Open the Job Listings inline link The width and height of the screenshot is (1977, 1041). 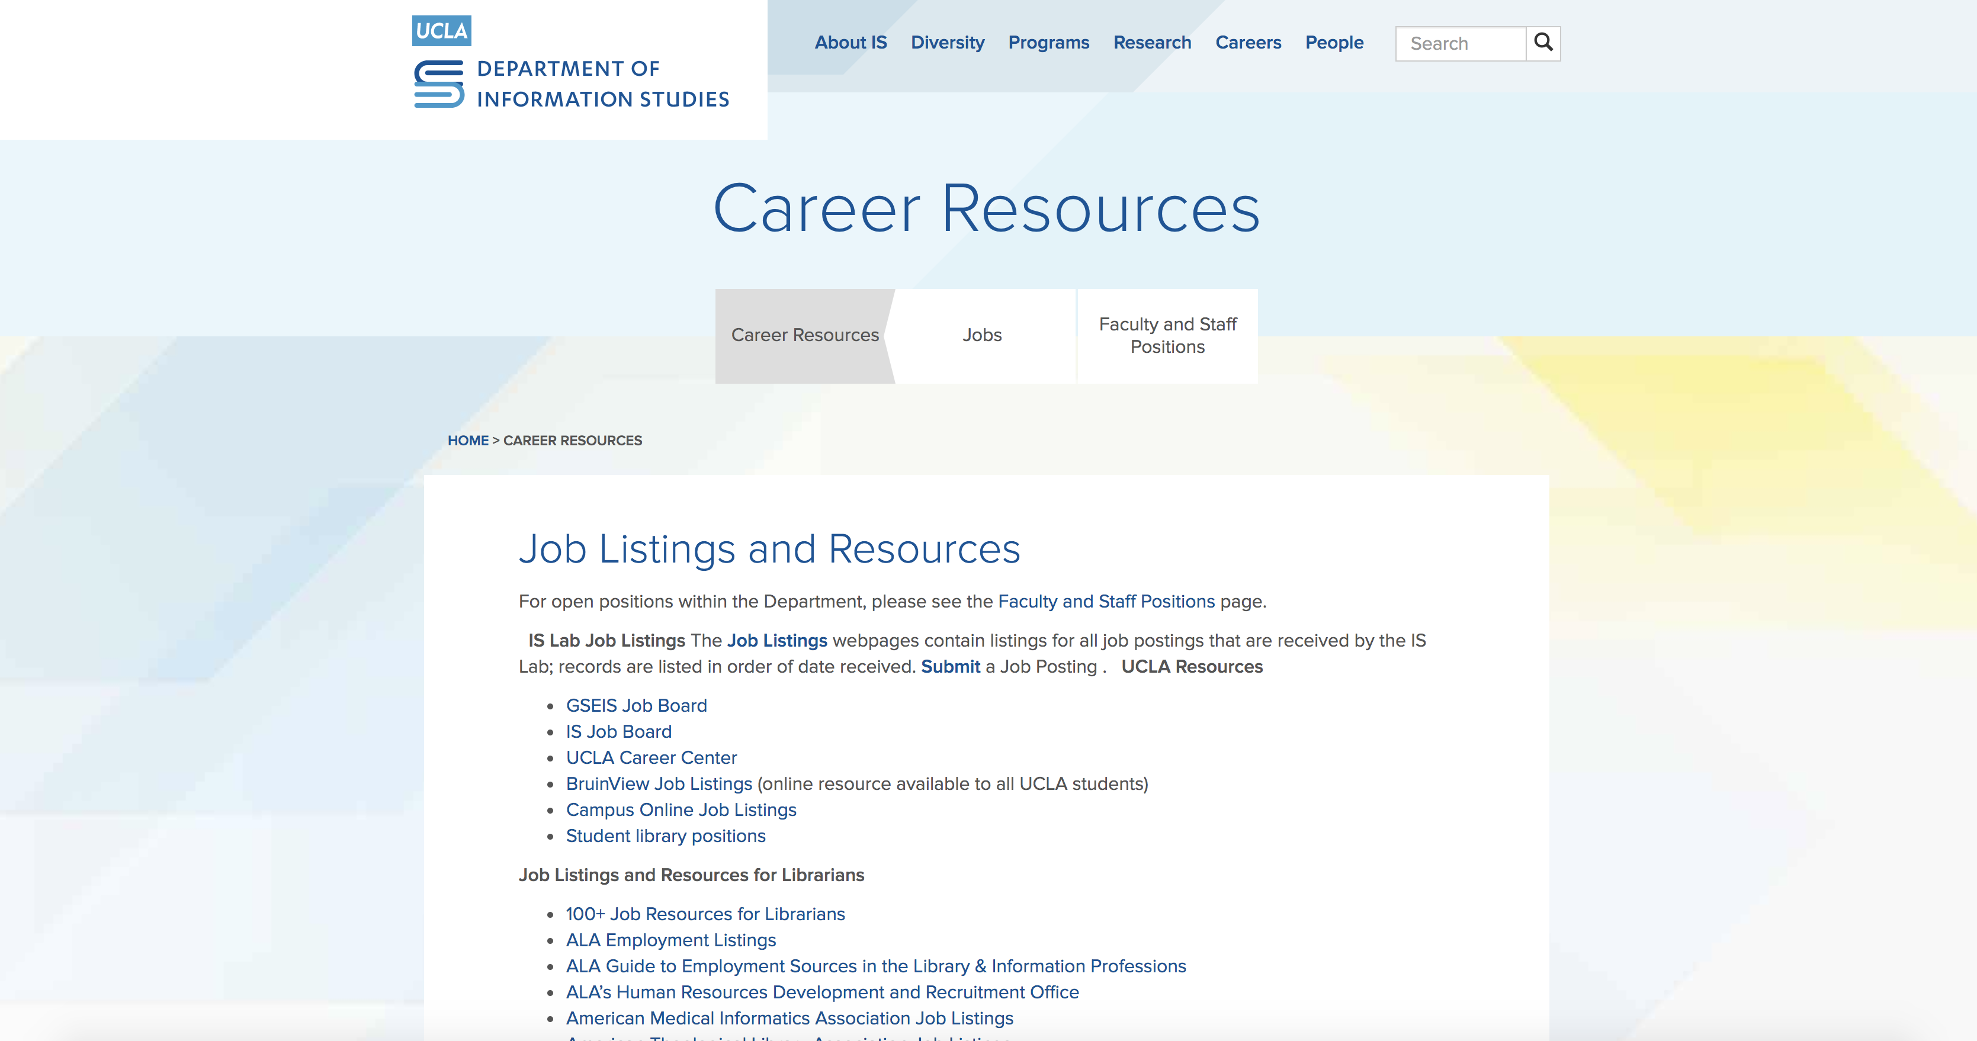(776, 641)
